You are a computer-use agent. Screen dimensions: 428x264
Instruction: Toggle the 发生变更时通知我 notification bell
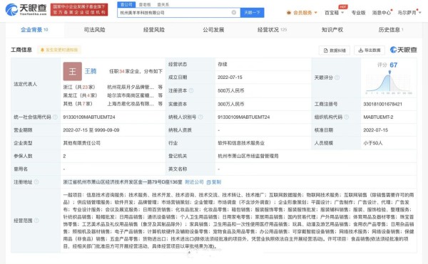click(59, 50)
